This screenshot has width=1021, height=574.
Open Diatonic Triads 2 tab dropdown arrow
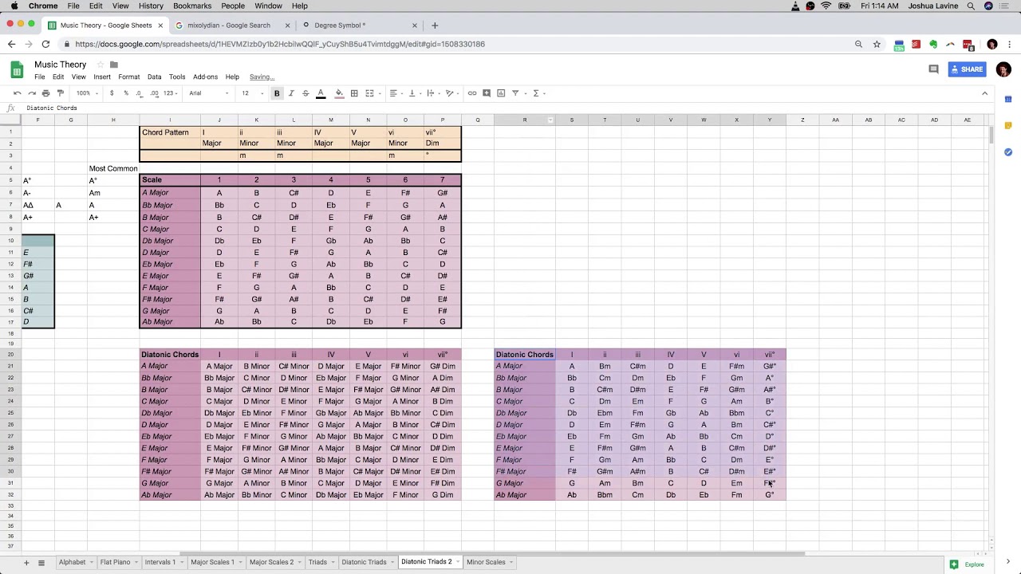tap(458, 563)
